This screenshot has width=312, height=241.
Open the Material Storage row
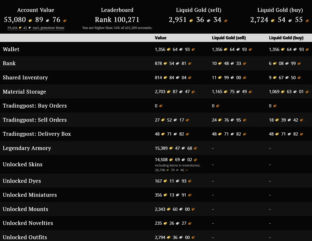click(156, 92)
